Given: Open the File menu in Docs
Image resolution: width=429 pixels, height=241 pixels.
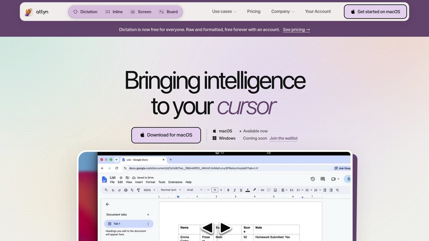Looking at the screenshot, I should coord(112,182).
